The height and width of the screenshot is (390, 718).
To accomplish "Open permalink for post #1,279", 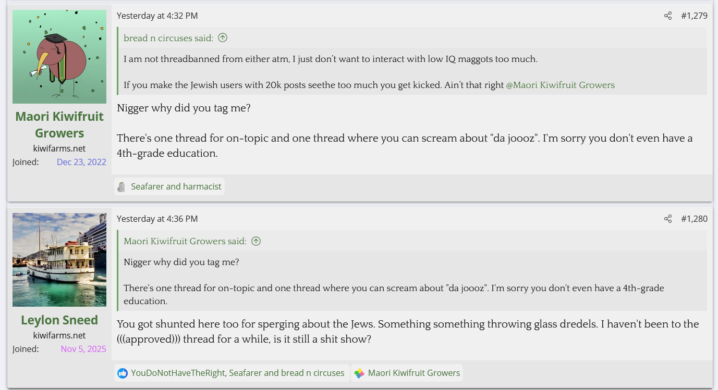I will [694, 16].
